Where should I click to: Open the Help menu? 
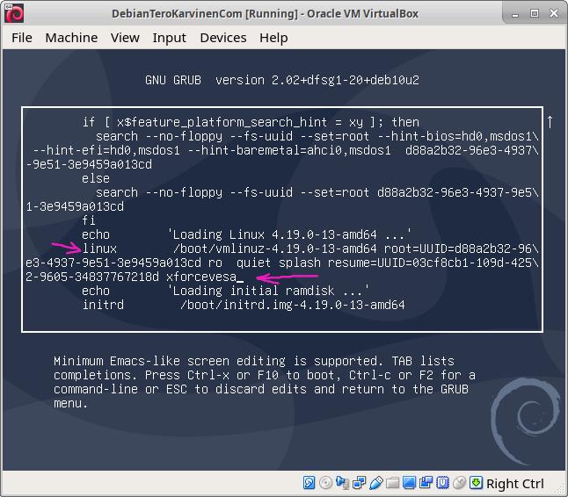click(273, 37)
